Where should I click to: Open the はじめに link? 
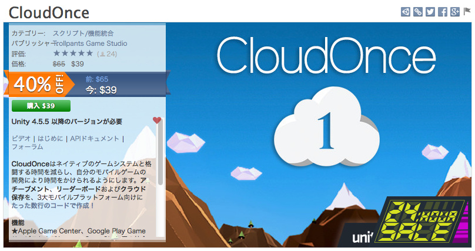[51, 138]
